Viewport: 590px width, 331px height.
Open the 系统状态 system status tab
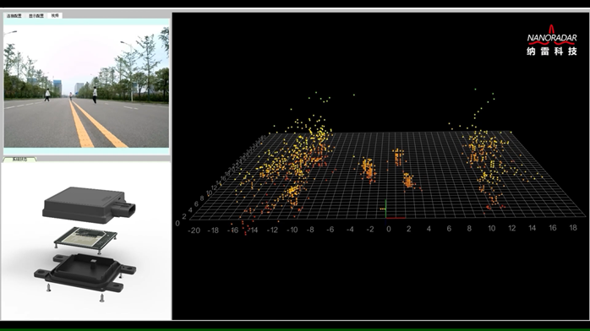point(19,160)
